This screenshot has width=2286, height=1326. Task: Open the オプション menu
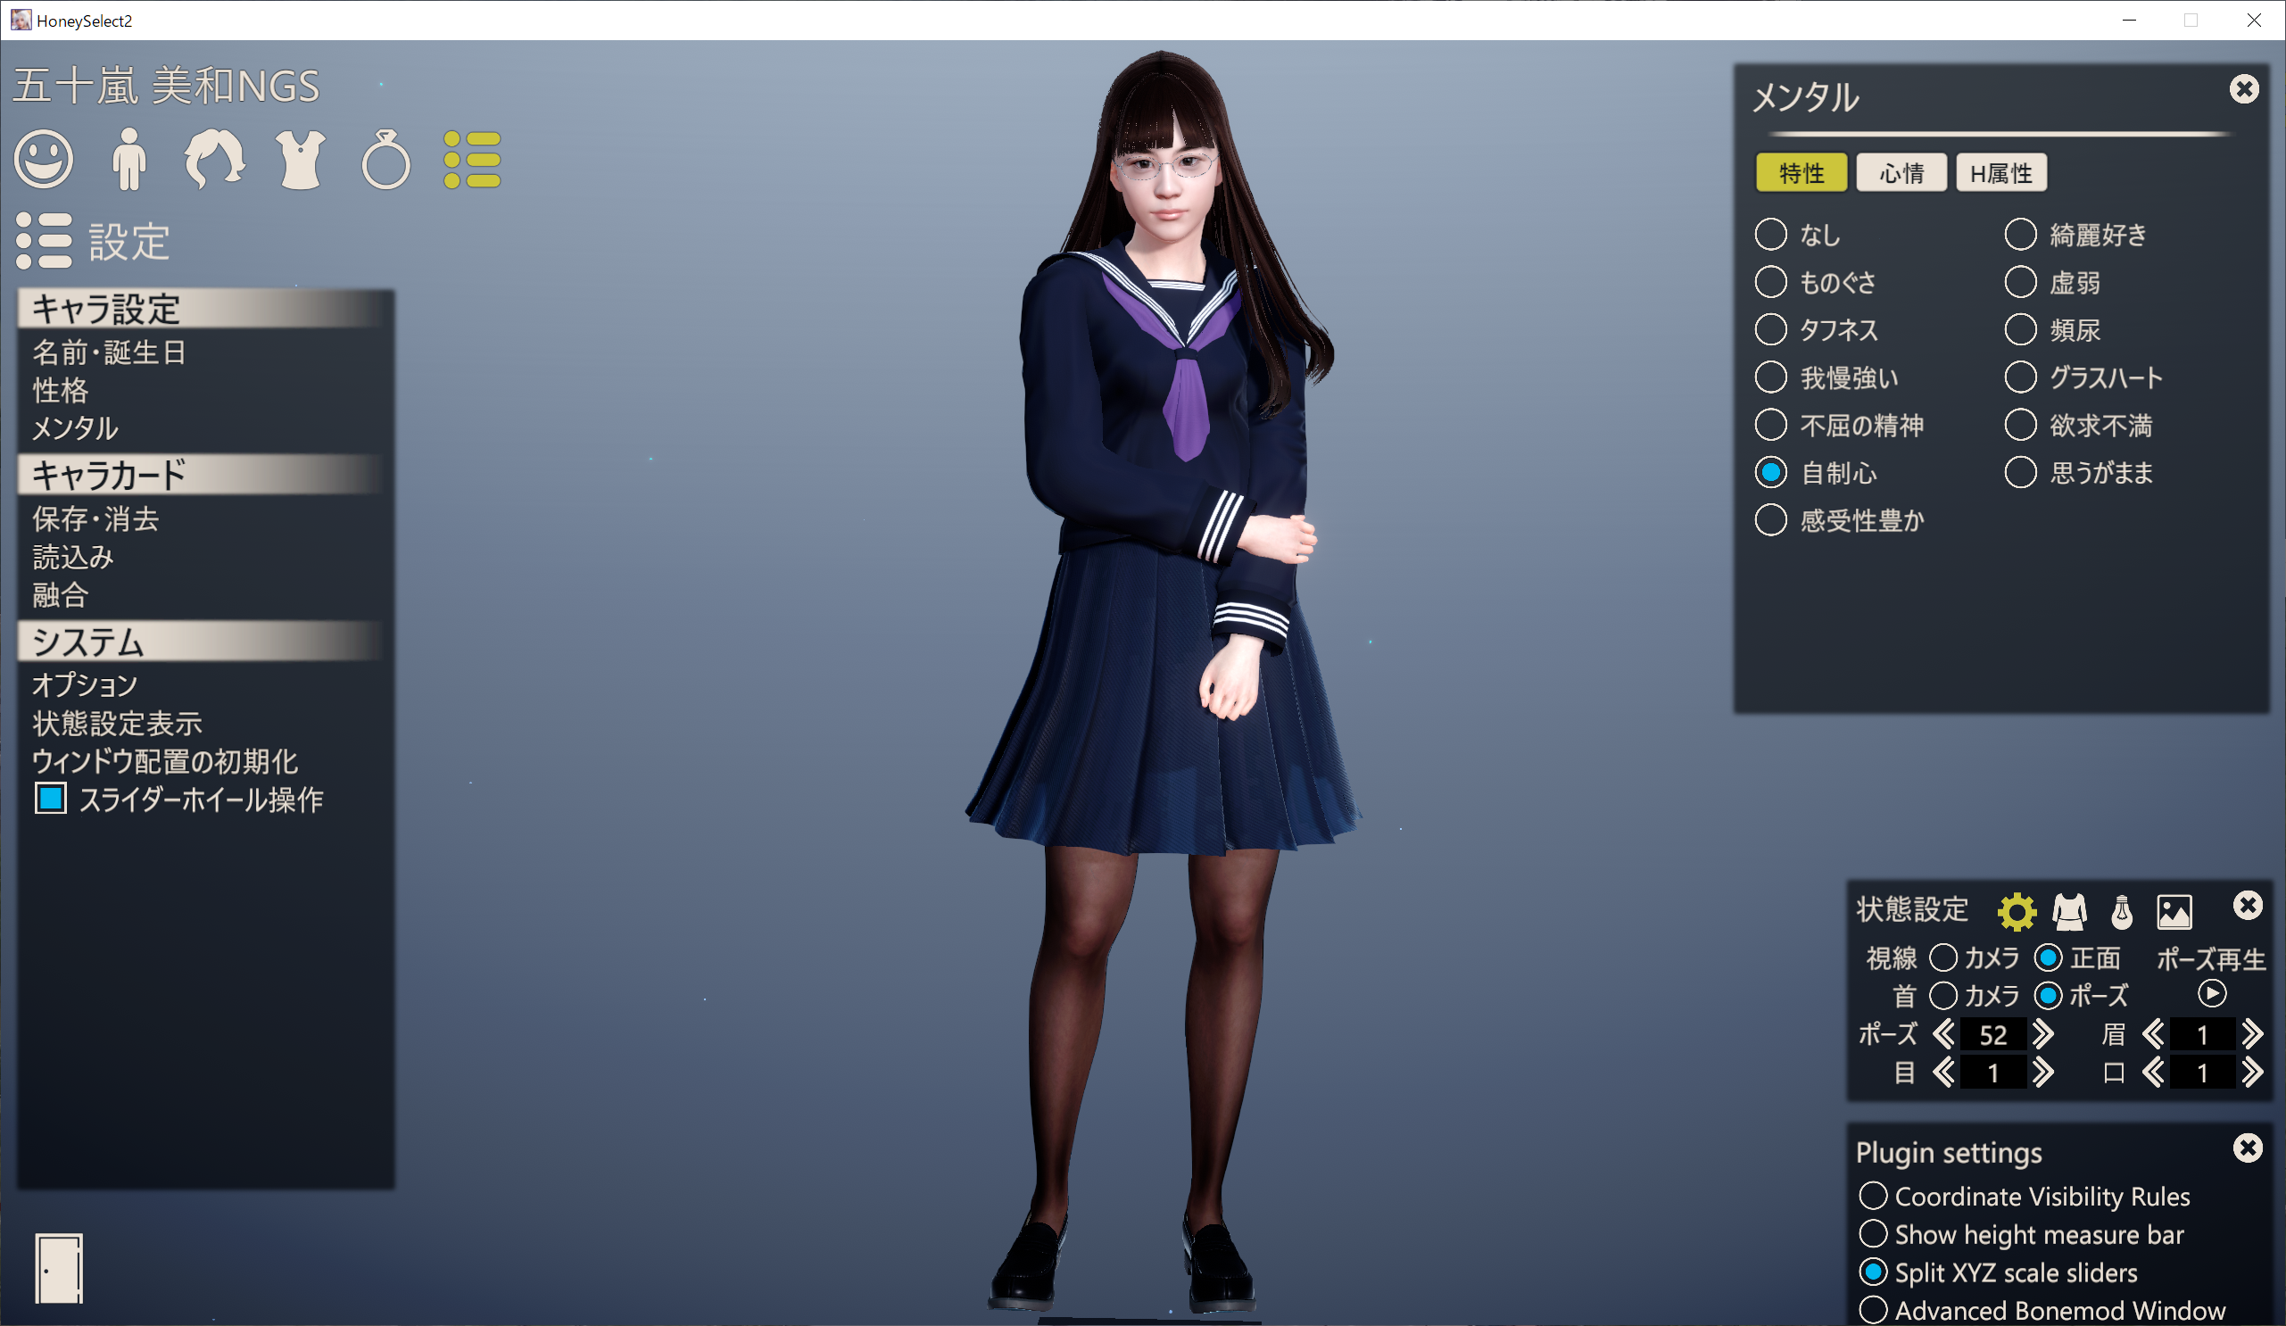tap(85, 684)
